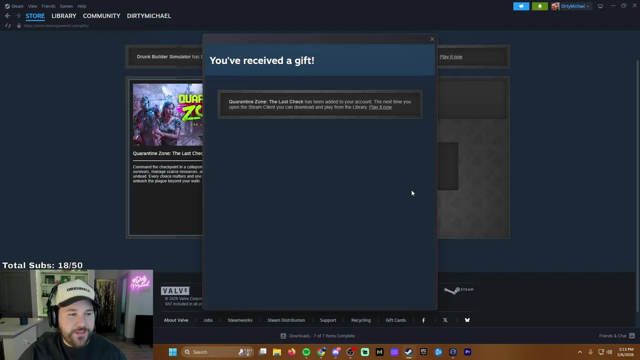The height and width of the screenshot is (360, 640).
Task: Open the Games menu
Action: point(66,6)
